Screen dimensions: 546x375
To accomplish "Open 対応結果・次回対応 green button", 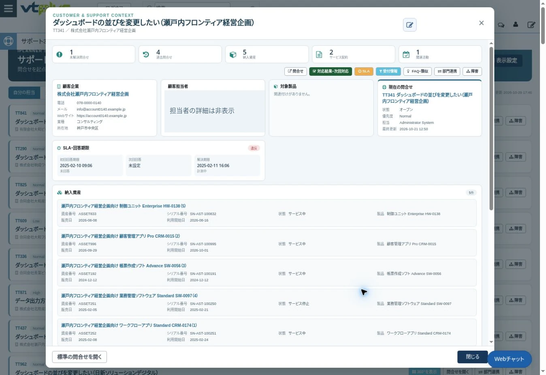I will [x=331, y=71].
